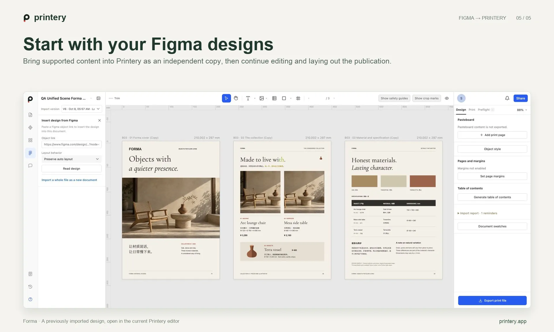
Task: Click the Read design button
Action: pos(72,169)
